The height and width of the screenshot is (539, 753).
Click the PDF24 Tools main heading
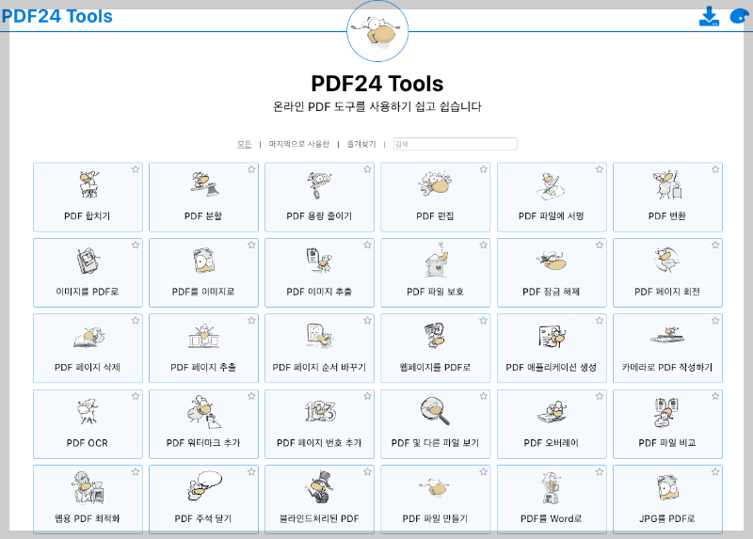click(x=377, y=84)
